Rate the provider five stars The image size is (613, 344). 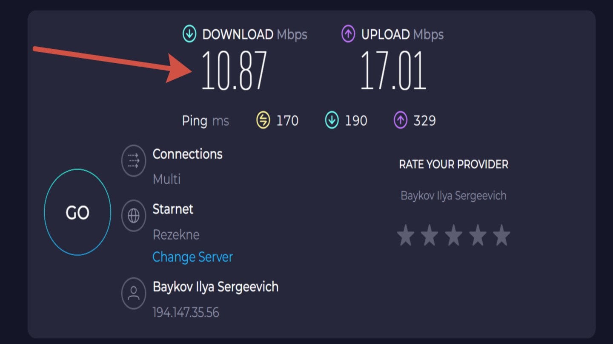coord(501,236)
